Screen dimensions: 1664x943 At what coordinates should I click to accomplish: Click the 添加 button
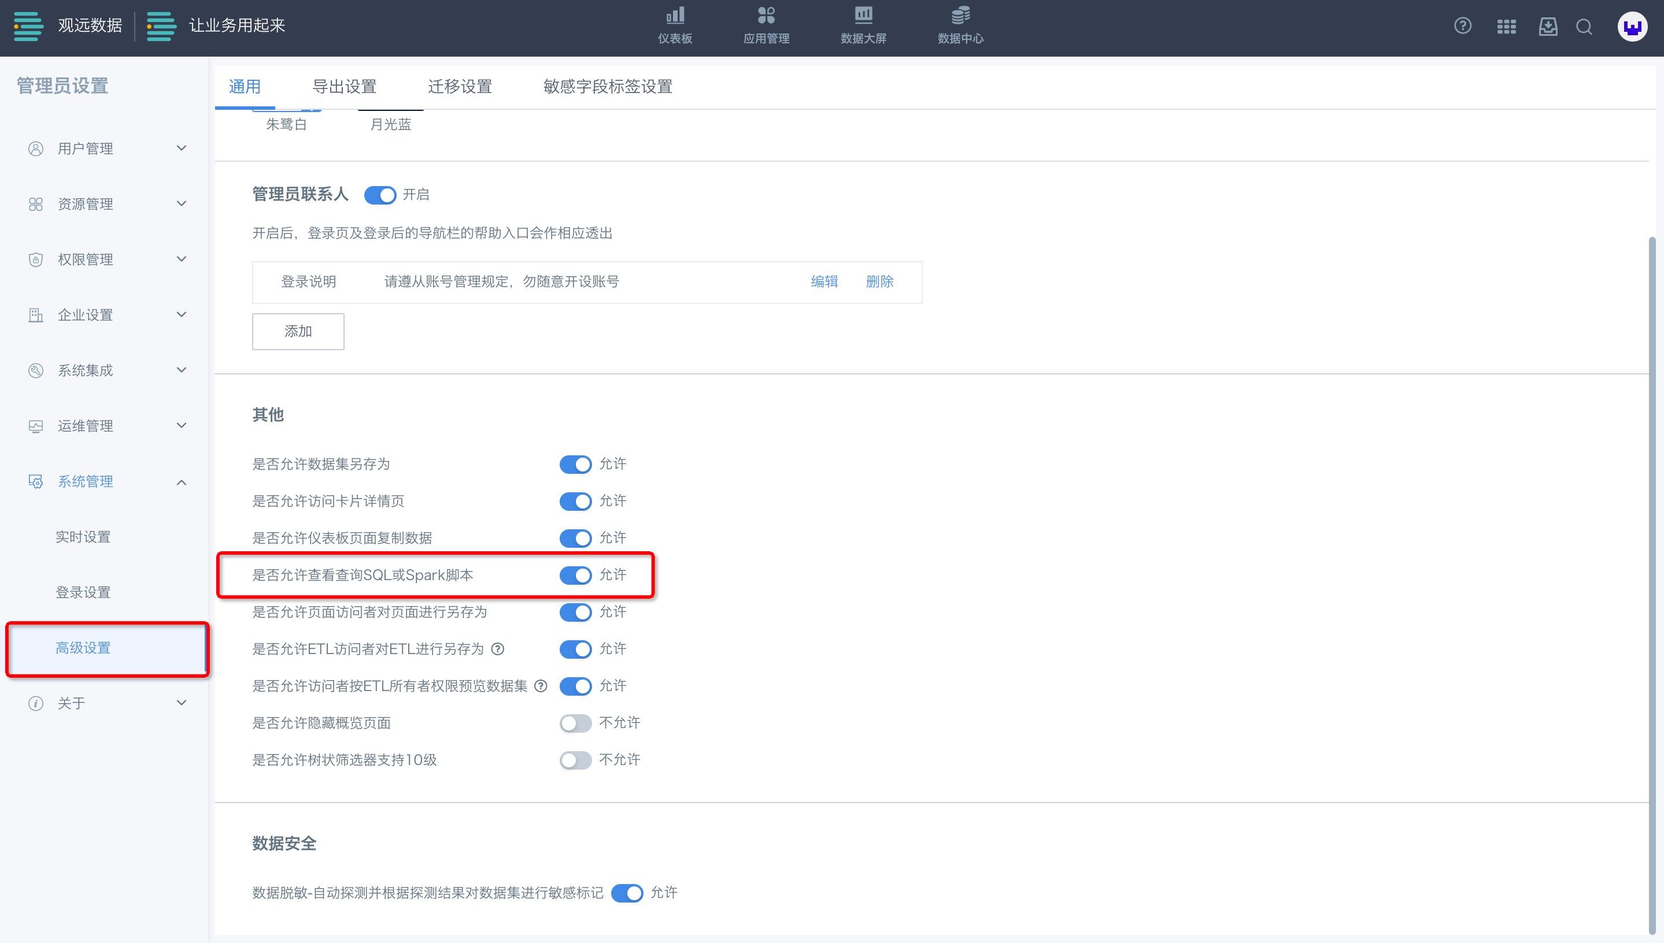click(x=298, y=332)
